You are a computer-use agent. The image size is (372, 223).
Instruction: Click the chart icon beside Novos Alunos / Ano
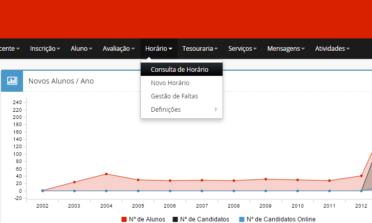point(12,81)
